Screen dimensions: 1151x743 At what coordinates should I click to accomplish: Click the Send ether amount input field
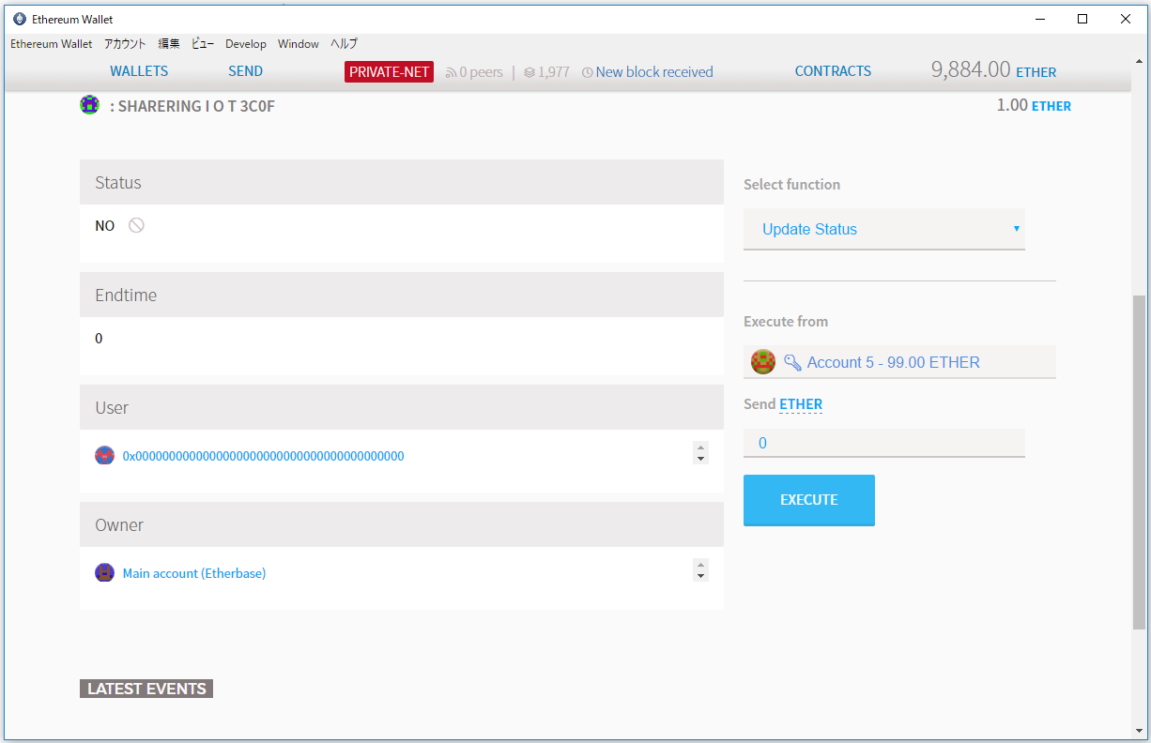tap(884, 443)
